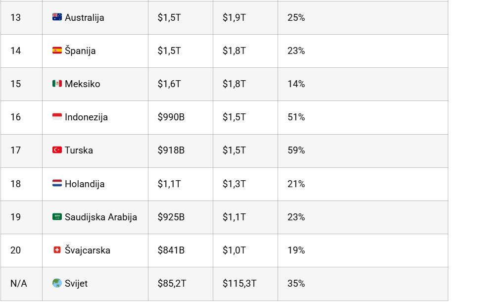Click rank number 20 cell

pos(16,250)
